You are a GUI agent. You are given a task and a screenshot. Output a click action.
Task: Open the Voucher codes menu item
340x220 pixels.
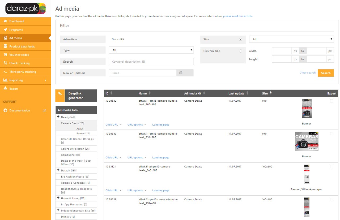click(x=25, y=55)
